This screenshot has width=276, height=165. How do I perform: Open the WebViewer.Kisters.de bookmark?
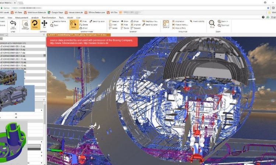tap(35, 12)
